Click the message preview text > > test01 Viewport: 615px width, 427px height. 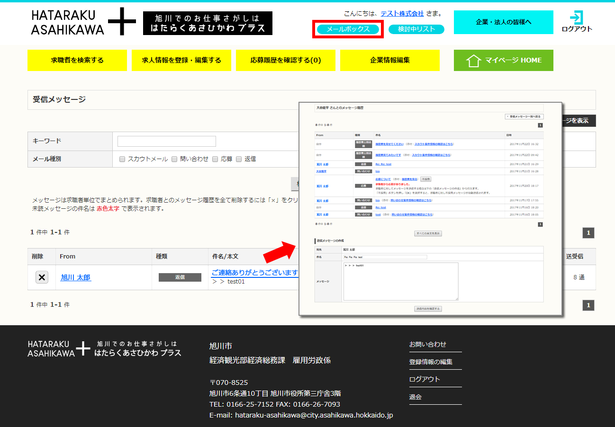click(x=228, y=282)
